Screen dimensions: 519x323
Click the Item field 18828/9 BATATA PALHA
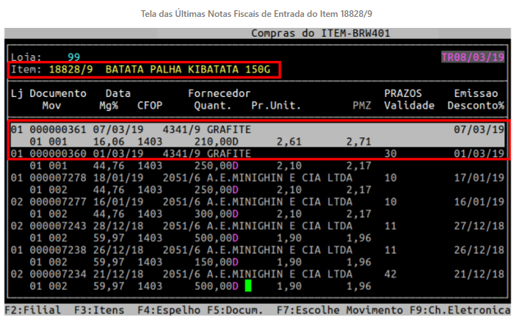(x=144, y=70)
